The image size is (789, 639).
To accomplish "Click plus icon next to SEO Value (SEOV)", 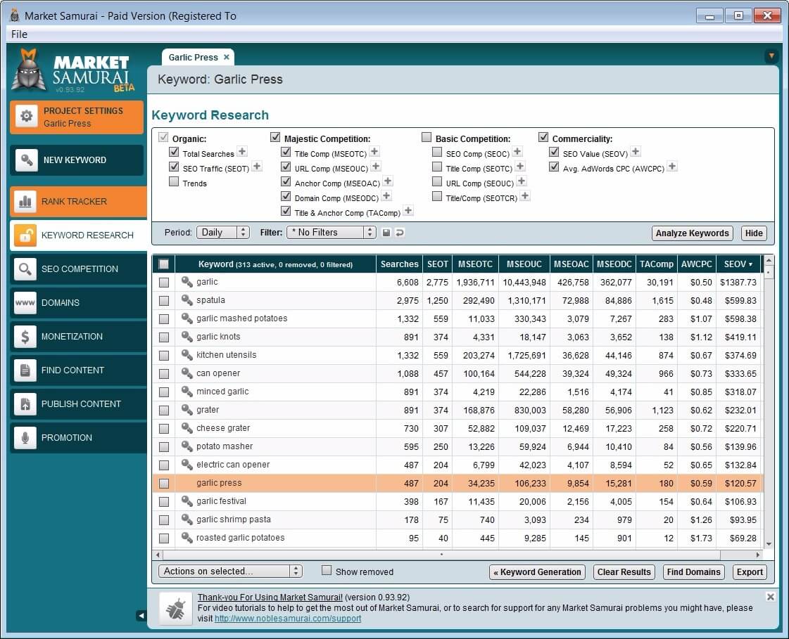I will [636, 151].
